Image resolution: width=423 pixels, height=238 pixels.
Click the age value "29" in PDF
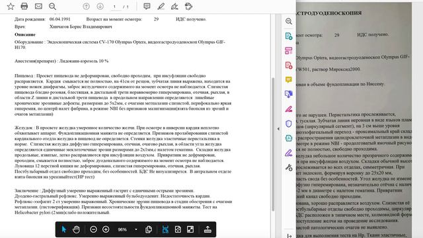coord(156,19)
